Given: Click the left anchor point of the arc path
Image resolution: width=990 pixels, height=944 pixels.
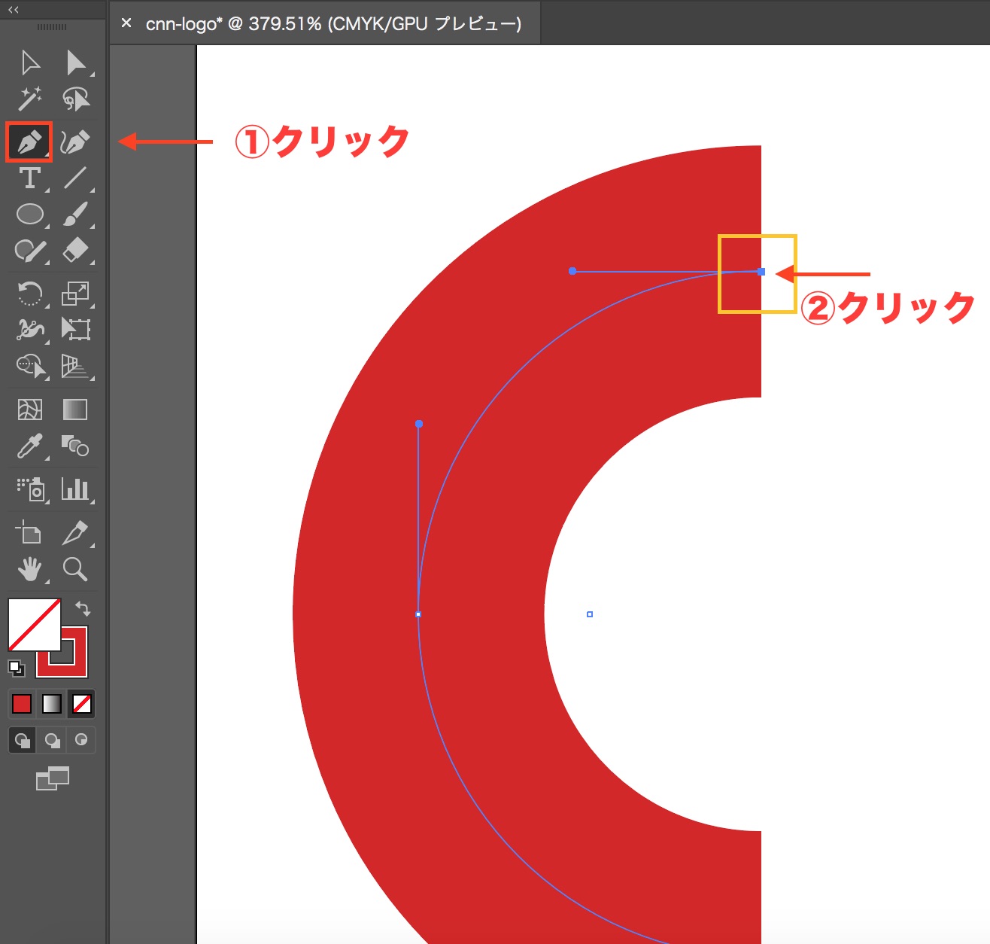Looking at the screenshot, I should 418,614.
